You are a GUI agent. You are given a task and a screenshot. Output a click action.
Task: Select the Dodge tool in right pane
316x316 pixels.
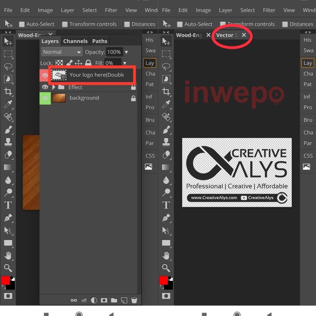click(166, 192)
